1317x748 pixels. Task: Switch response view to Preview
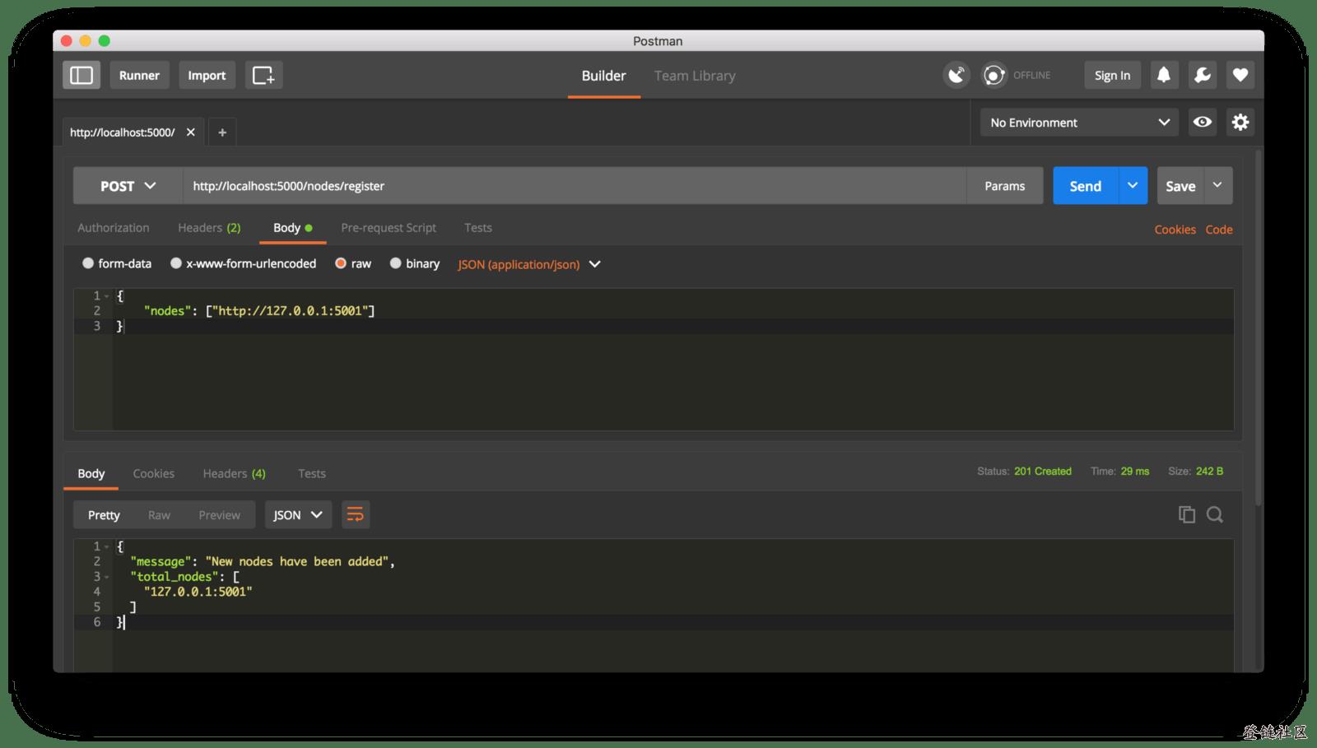coord(219,514)
